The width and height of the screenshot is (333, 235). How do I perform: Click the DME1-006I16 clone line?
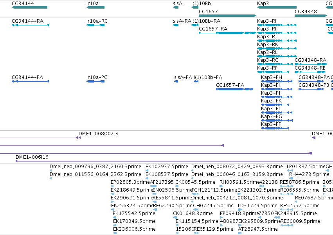(x=175, y=161)
